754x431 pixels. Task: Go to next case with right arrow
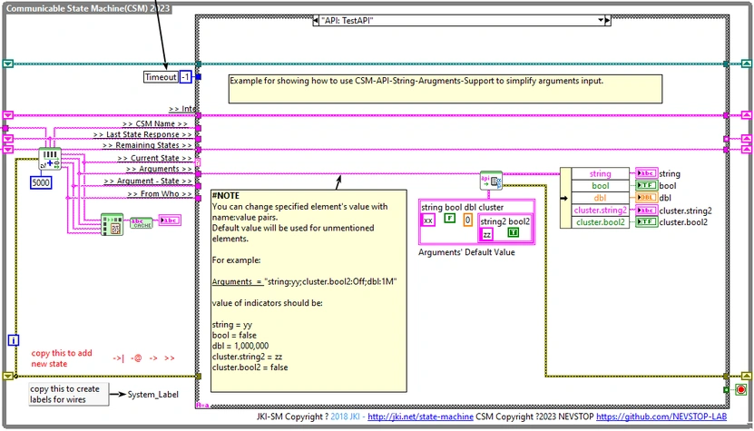coord(607,21)
